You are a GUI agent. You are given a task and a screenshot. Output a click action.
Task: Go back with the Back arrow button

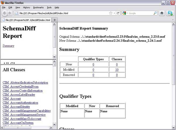[5, 13]
